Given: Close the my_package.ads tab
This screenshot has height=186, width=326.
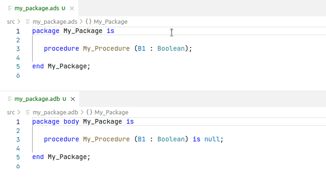Looking at the screenshot, I should coord(72,8).
